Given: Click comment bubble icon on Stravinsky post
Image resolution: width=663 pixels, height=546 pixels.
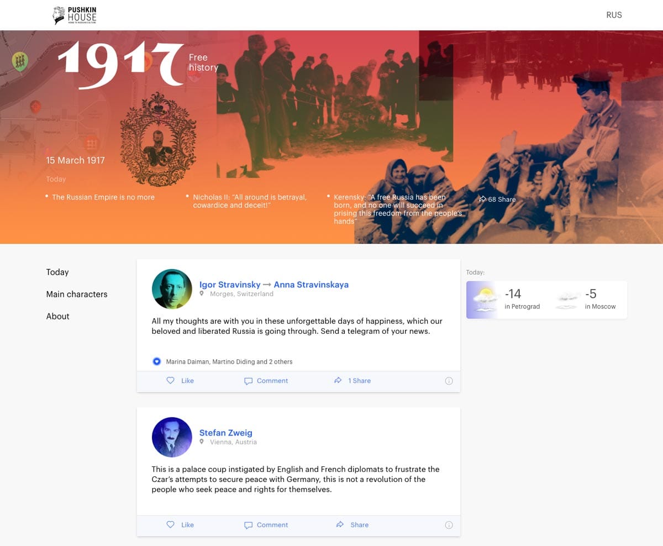Looking at the screenshot, I should [248, 381].
